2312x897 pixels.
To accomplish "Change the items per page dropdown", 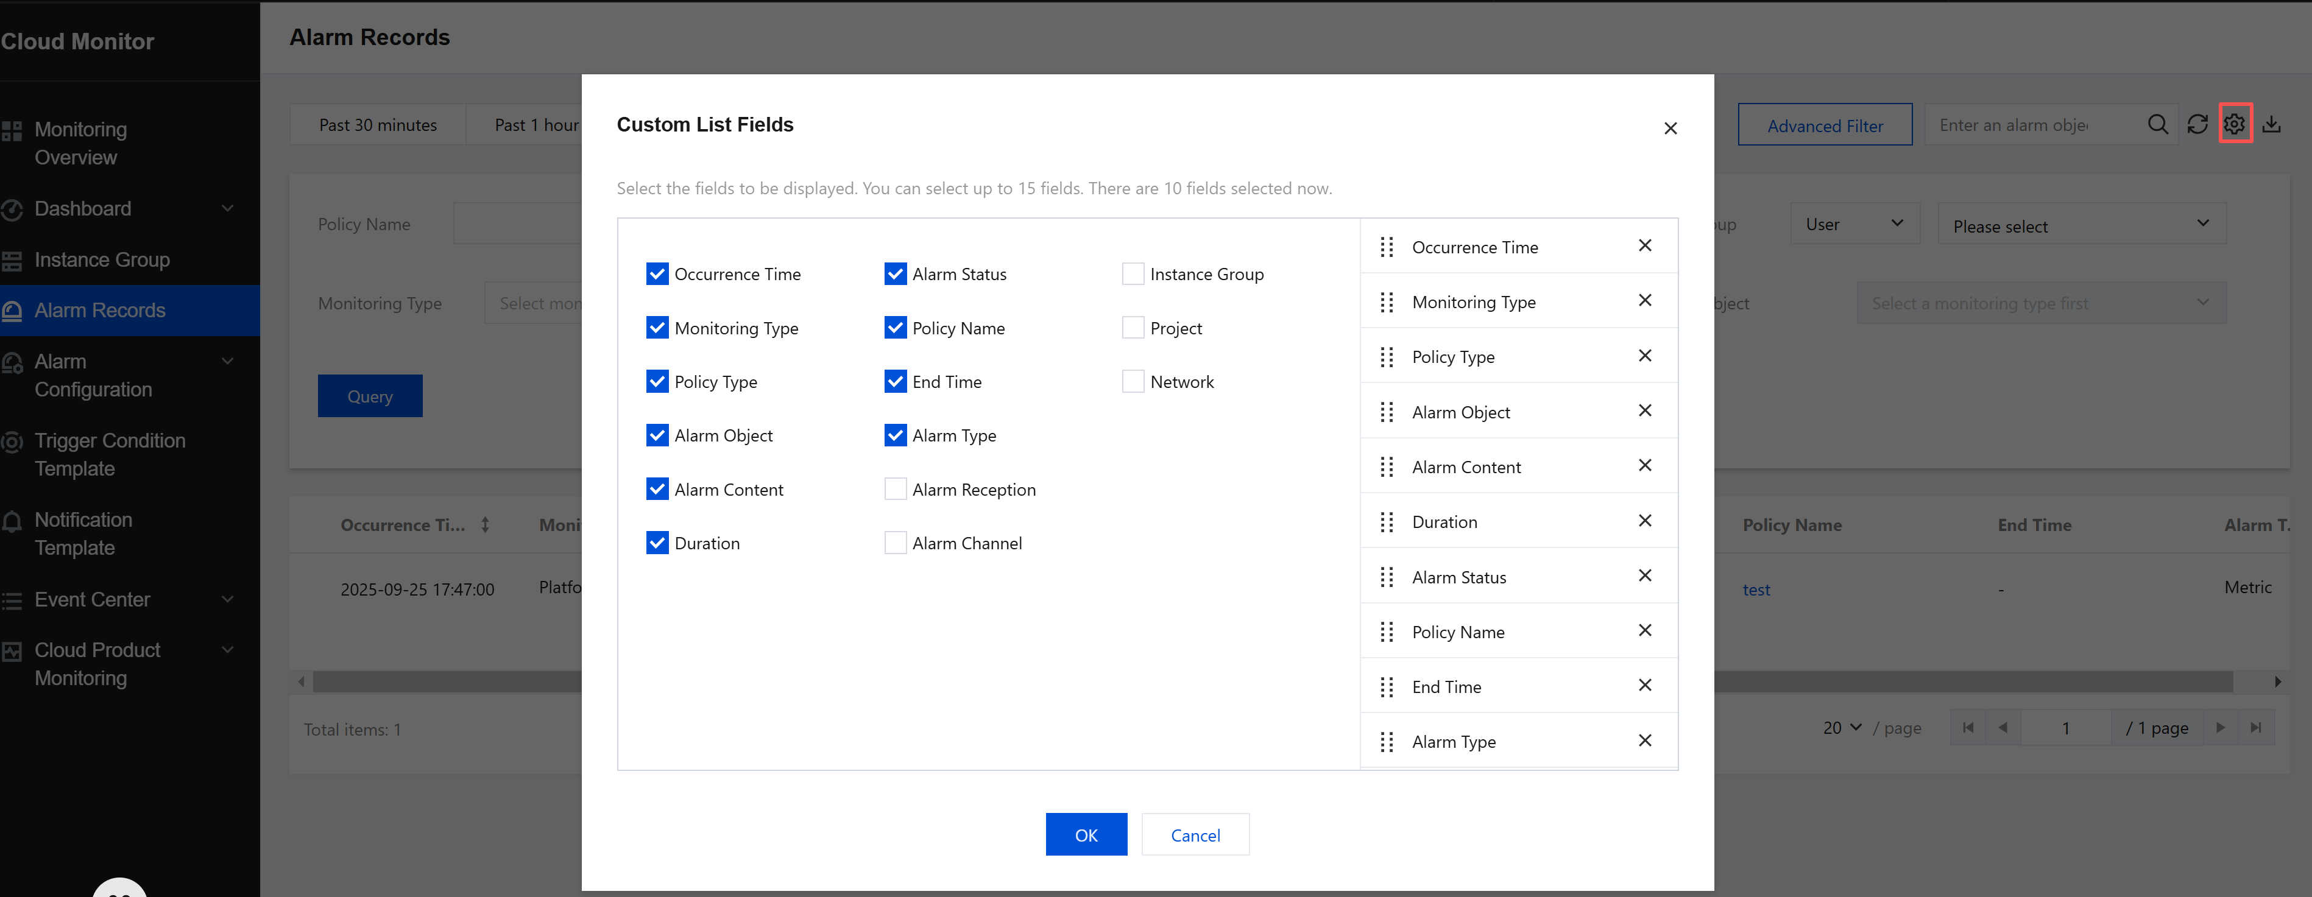I will click(1843, 728).
